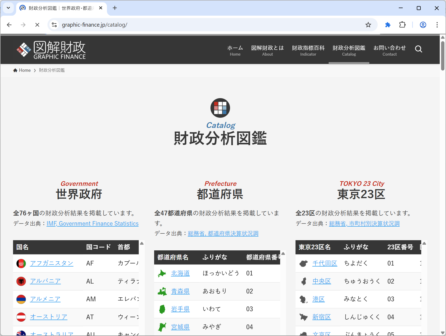Viewport: 446px width, 336px height.
Task: Click the 千代田区 ward shape icon
Action: point(304,263)
